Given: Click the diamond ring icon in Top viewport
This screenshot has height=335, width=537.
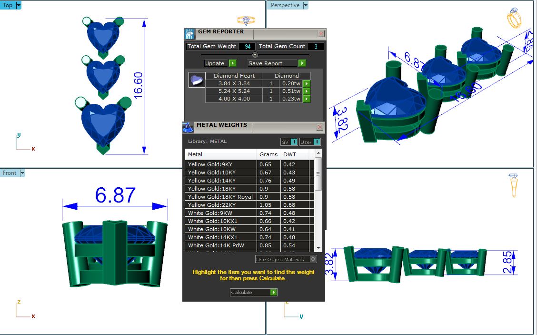Looking at the screenshot, I should (x=246, y=20).
